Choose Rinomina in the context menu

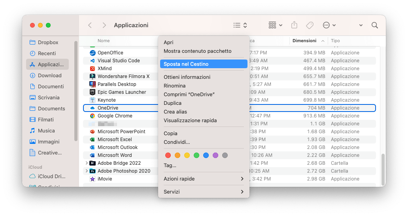pos(204,86)
